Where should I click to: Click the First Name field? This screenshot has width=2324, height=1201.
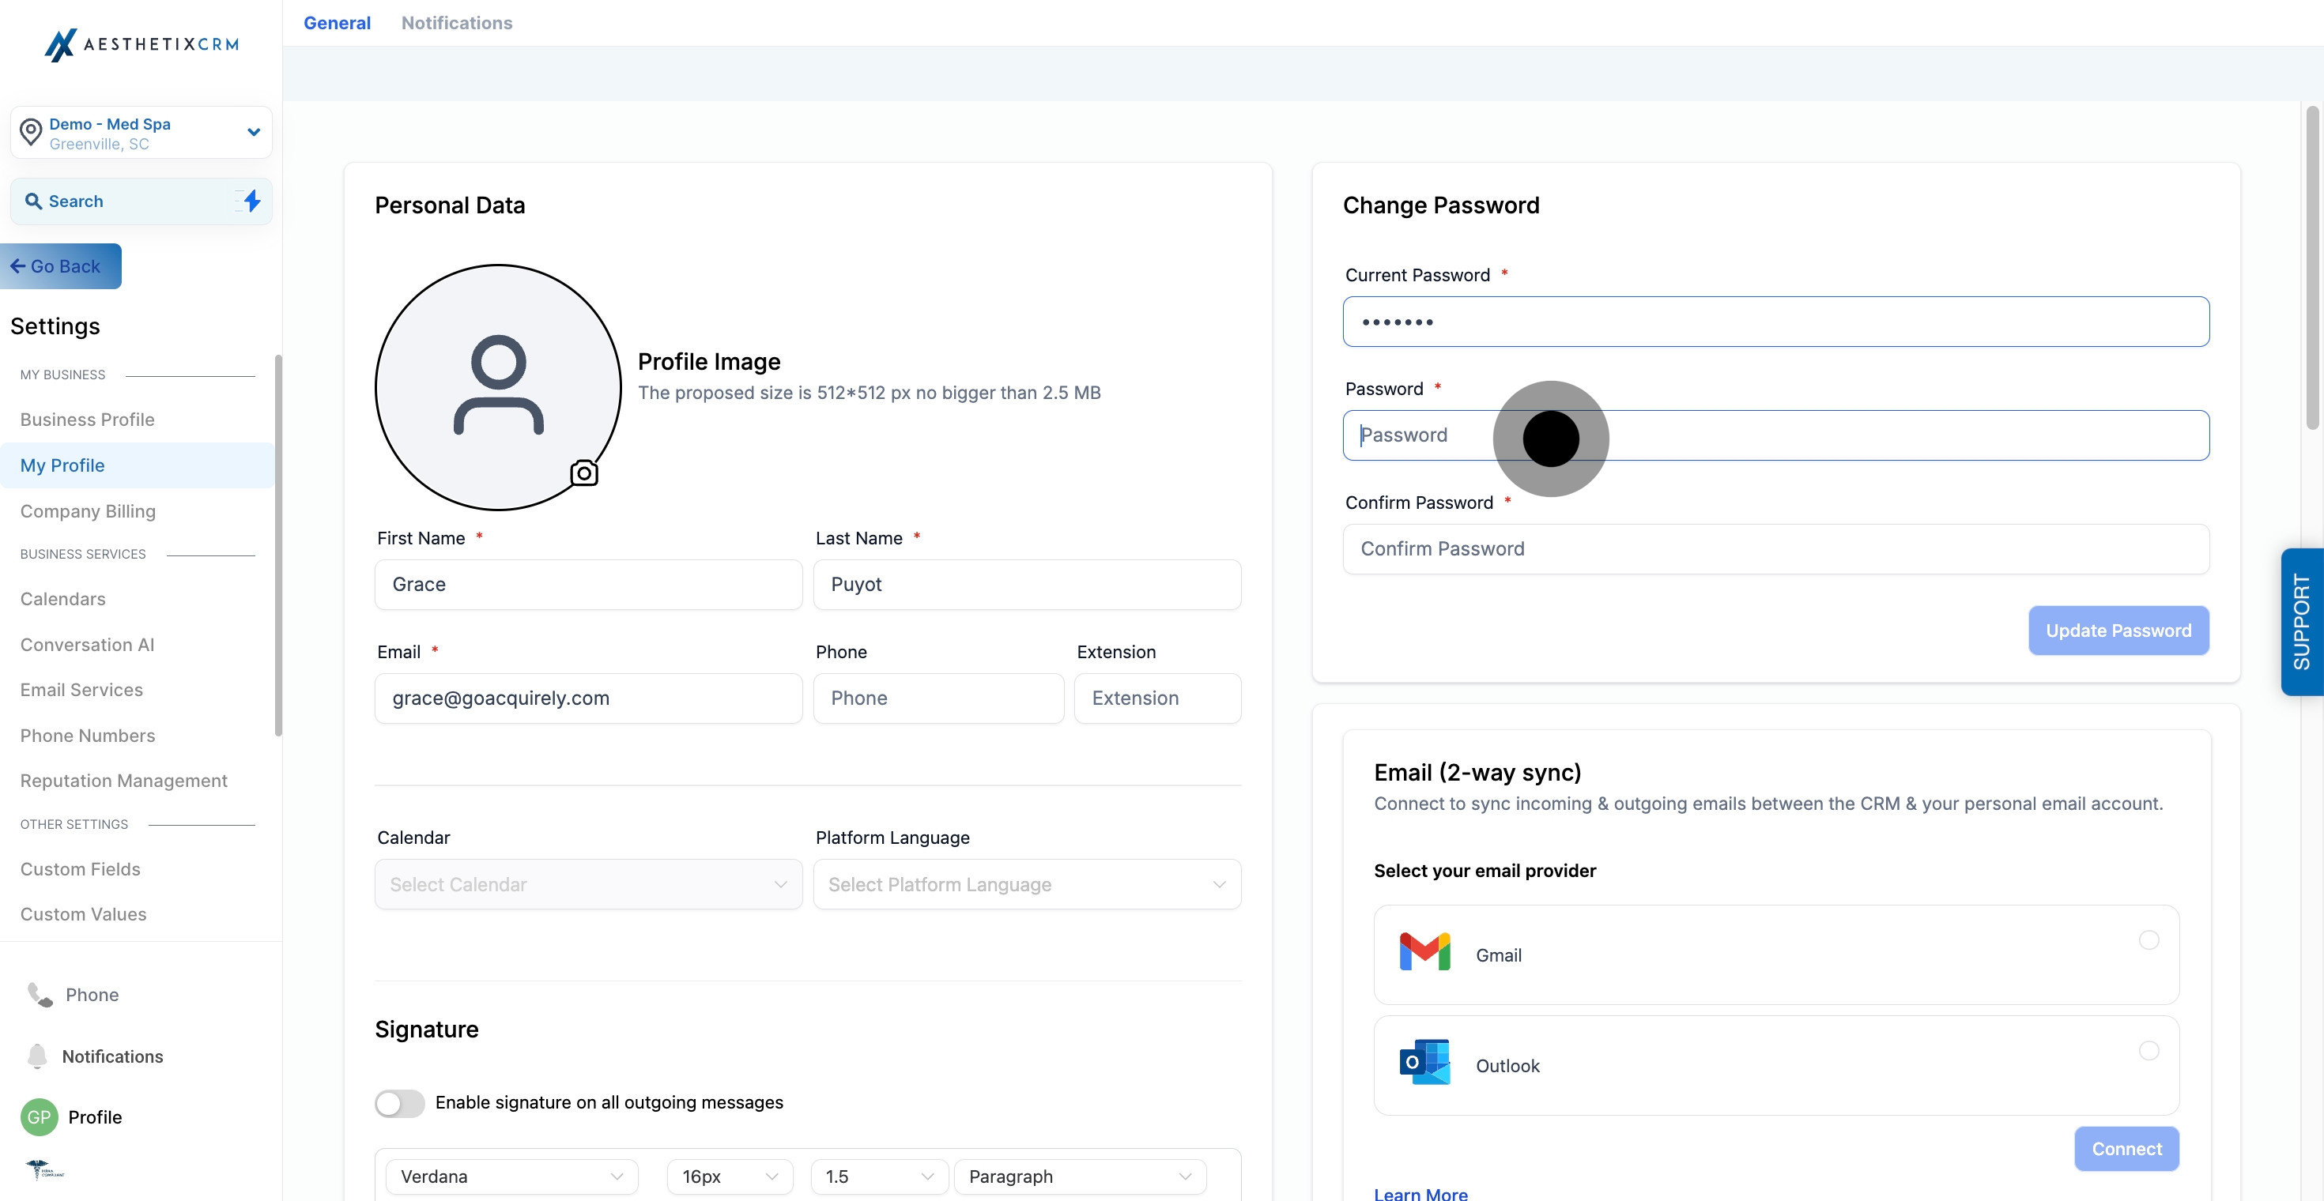[588, 584]
